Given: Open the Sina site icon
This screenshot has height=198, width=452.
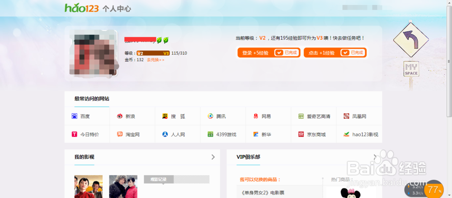Looking at the screenshot, I should coord(120,116).
